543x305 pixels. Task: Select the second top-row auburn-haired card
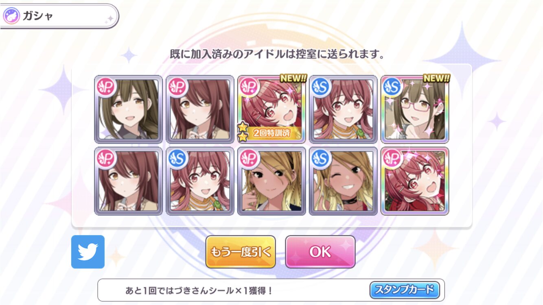click(200, 109)
